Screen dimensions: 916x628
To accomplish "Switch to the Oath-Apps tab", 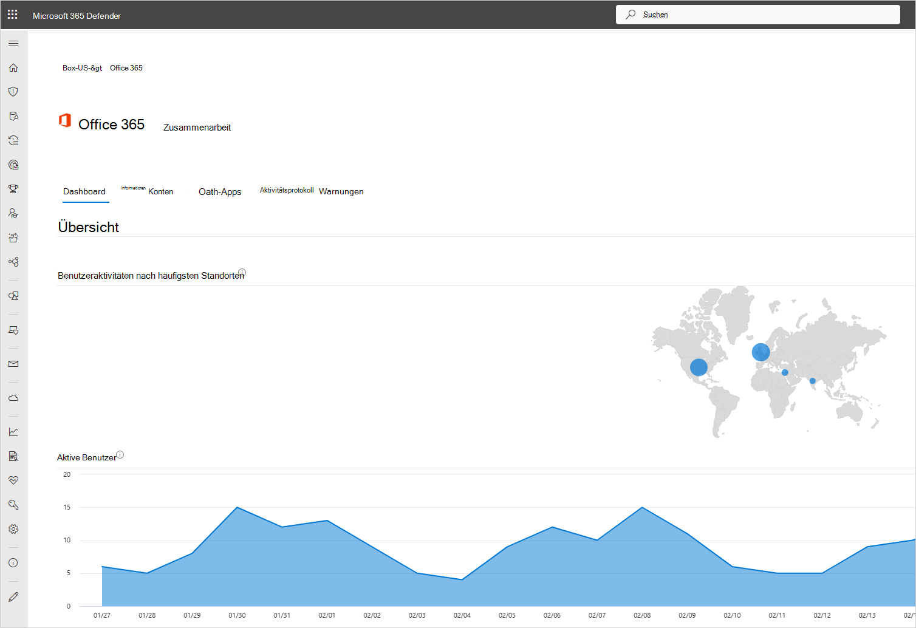I will pyautogui.click(x=220, y=191).
